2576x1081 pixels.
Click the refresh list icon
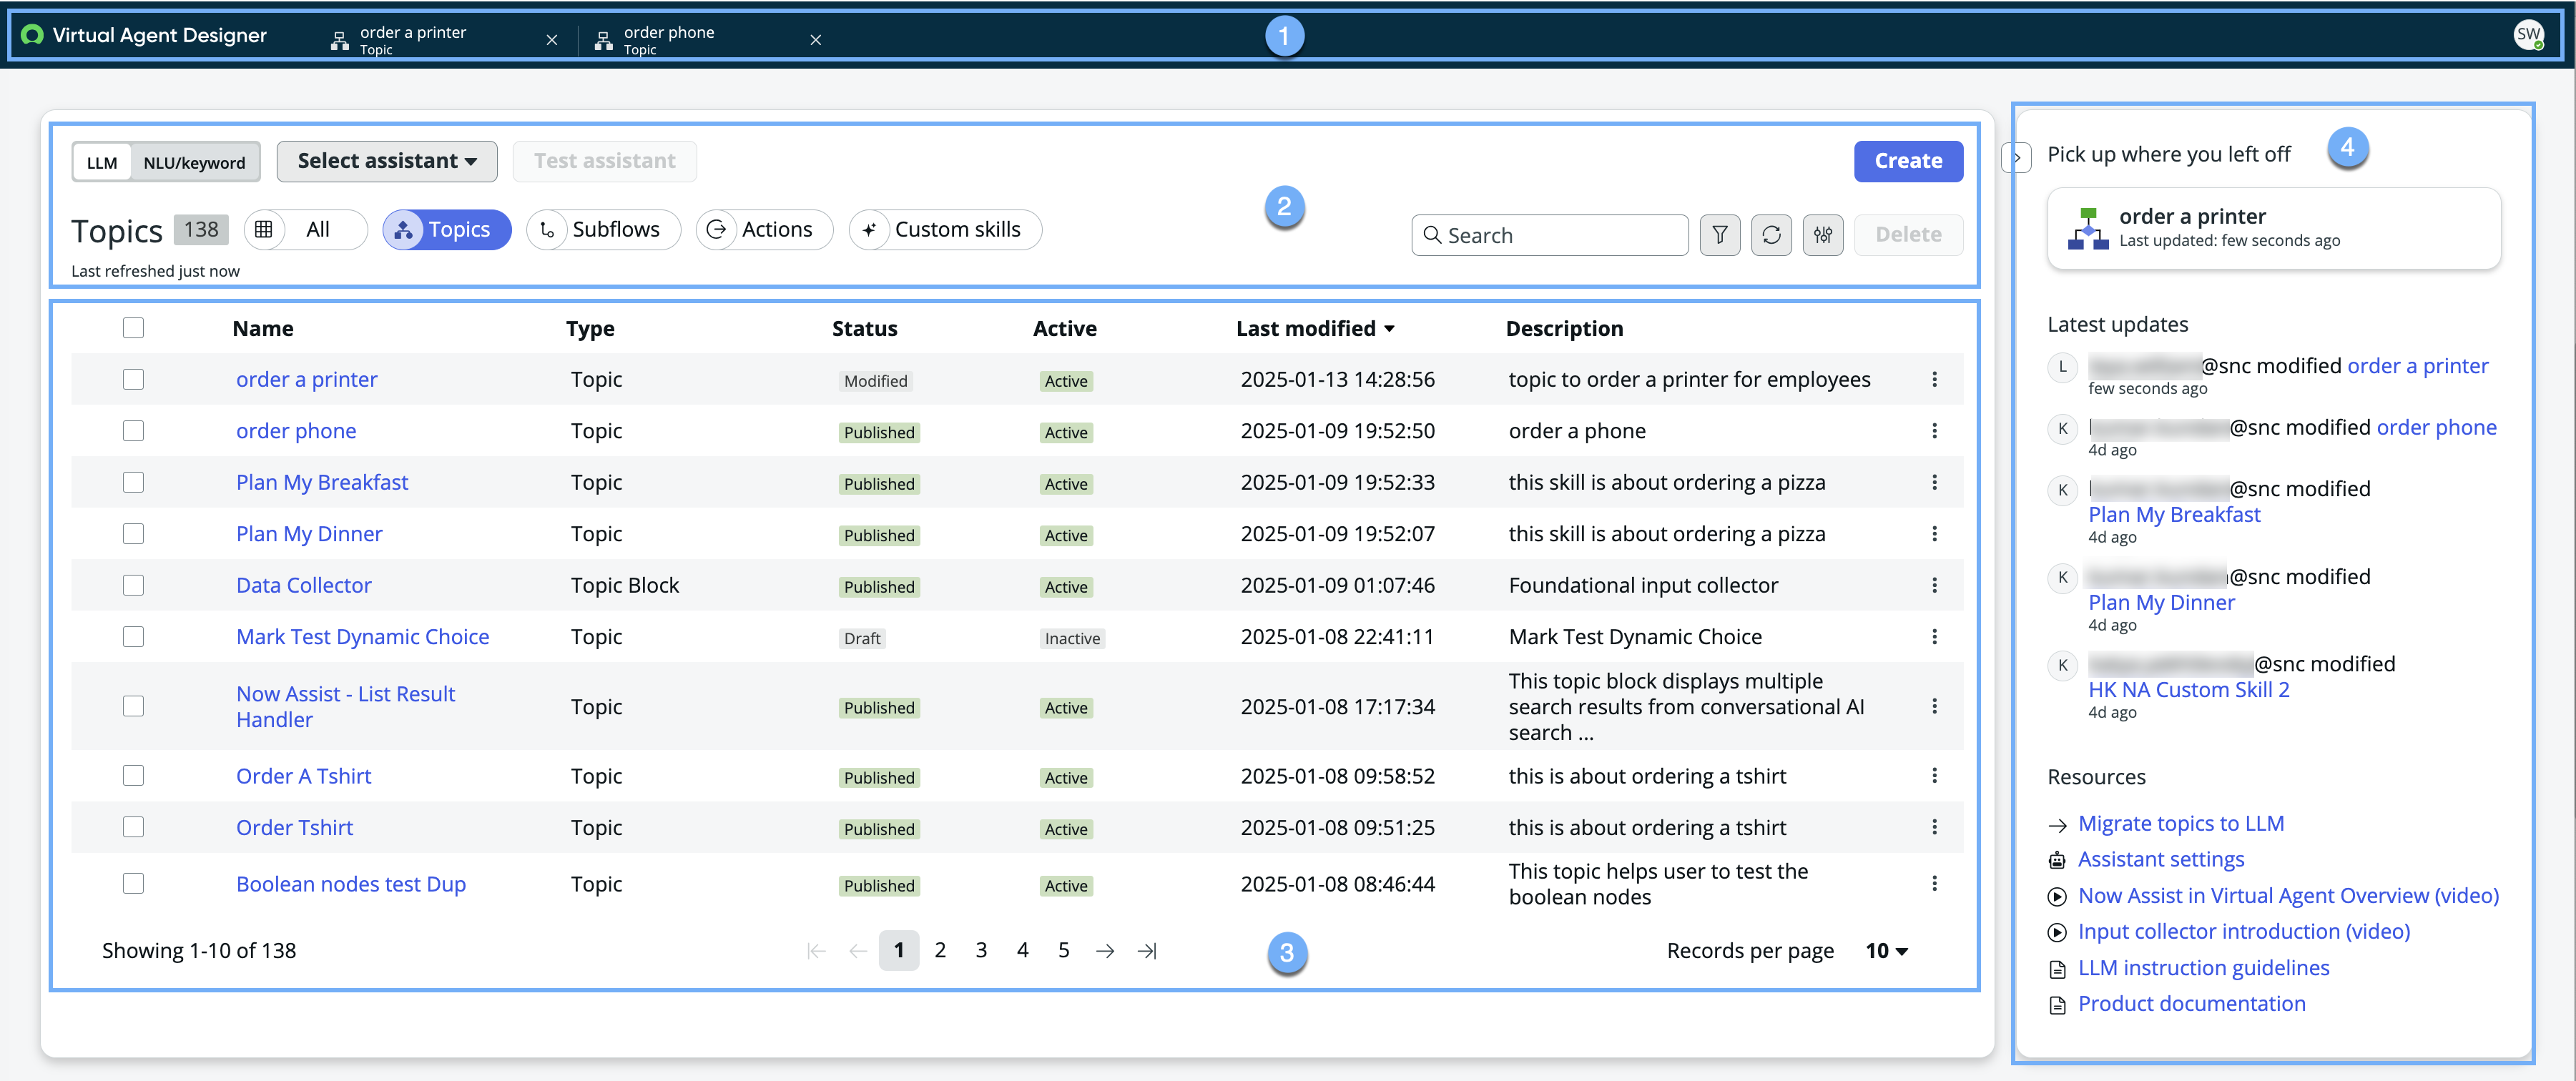click(x=1771, y=235)
